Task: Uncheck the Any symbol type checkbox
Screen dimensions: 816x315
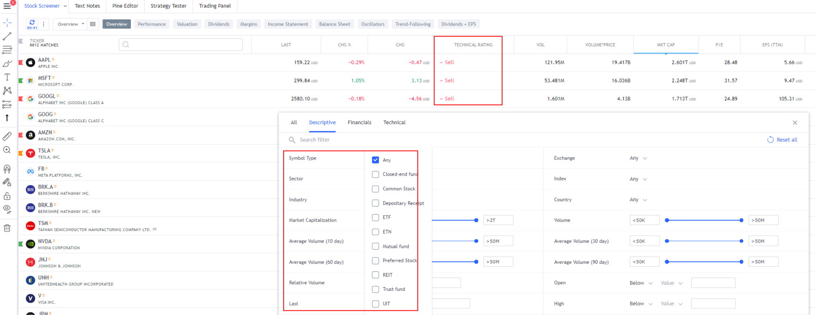Action: 375,160
